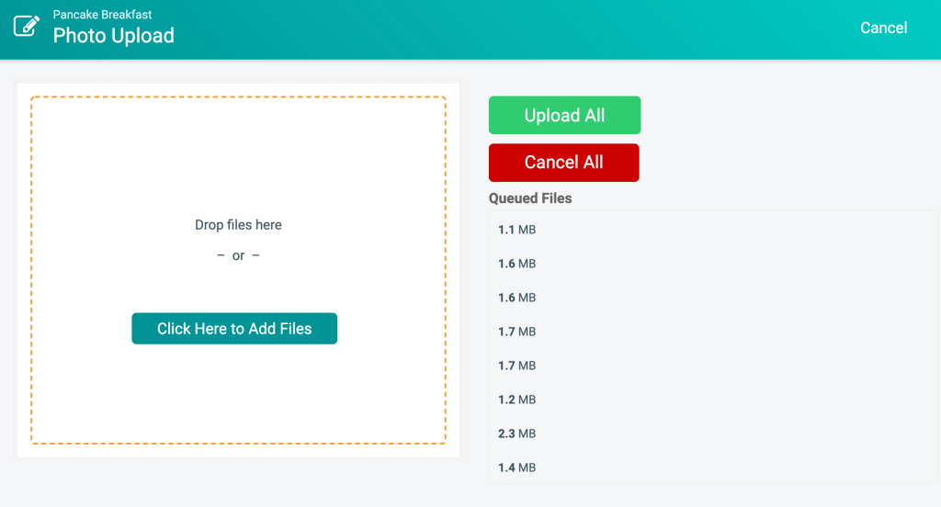Click the Photo Upload title text
The width and height of the screenshot is (941, 507).
[x=113, y=36]
